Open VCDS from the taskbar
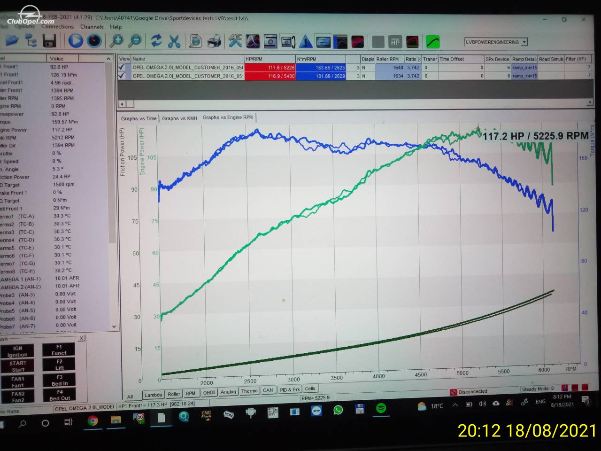The image size is (601, 451). click(228, 414)
